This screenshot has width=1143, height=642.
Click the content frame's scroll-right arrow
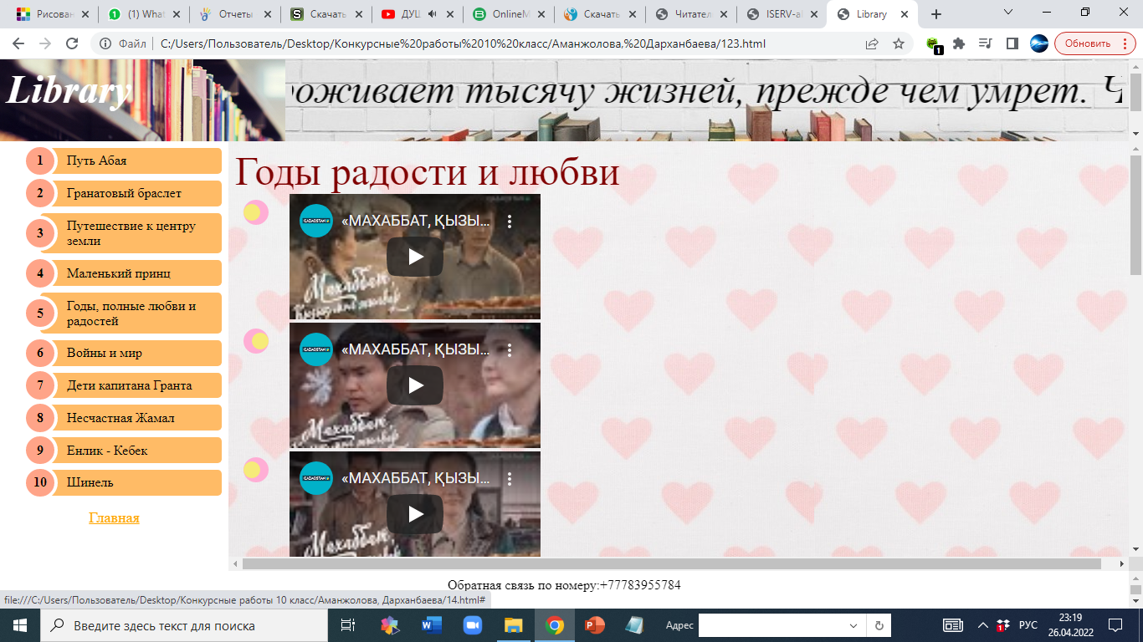(x=1122, y=564)
